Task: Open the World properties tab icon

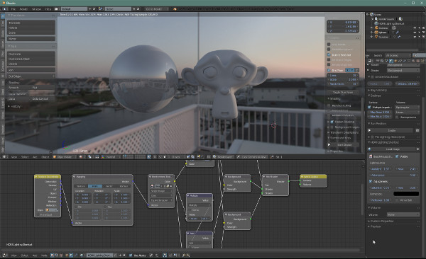Action: (x=391, y=61)
